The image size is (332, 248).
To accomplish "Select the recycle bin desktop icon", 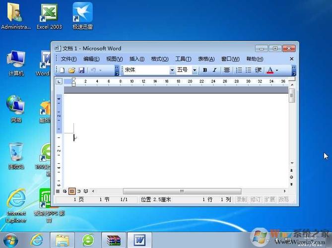I will [16, 156].
